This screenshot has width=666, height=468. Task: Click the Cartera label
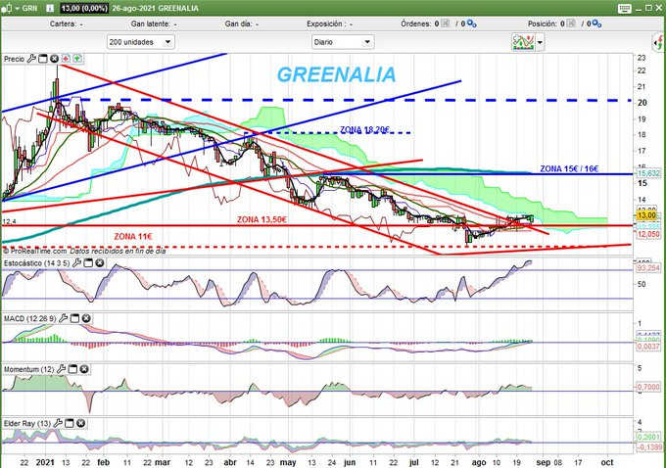(x=63, y=23)
